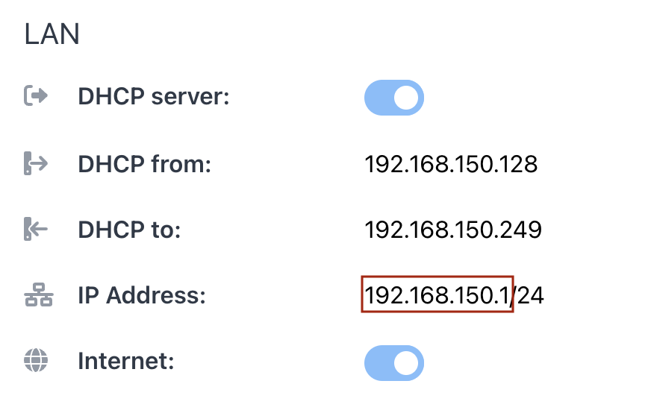Click the IP Address label
Viewport: 654px width, 419px height.
pos(142,295)
